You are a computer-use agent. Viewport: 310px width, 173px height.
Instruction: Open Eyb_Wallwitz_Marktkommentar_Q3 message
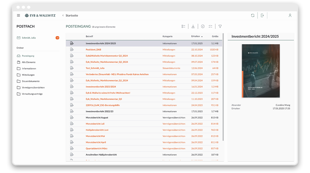104,99
